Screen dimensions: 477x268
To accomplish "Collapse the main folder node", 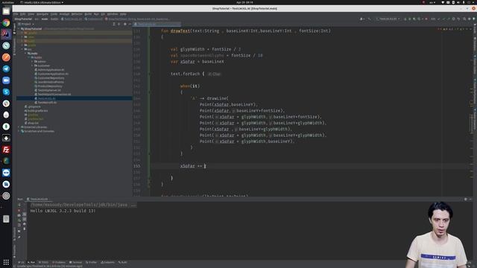I will [x=26, y=54].
